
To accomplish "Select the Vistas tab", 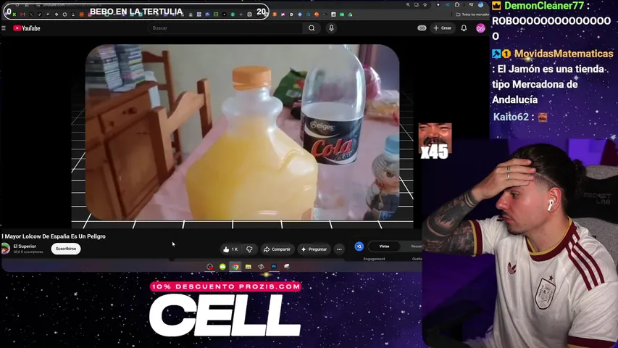I will (384, 246).
